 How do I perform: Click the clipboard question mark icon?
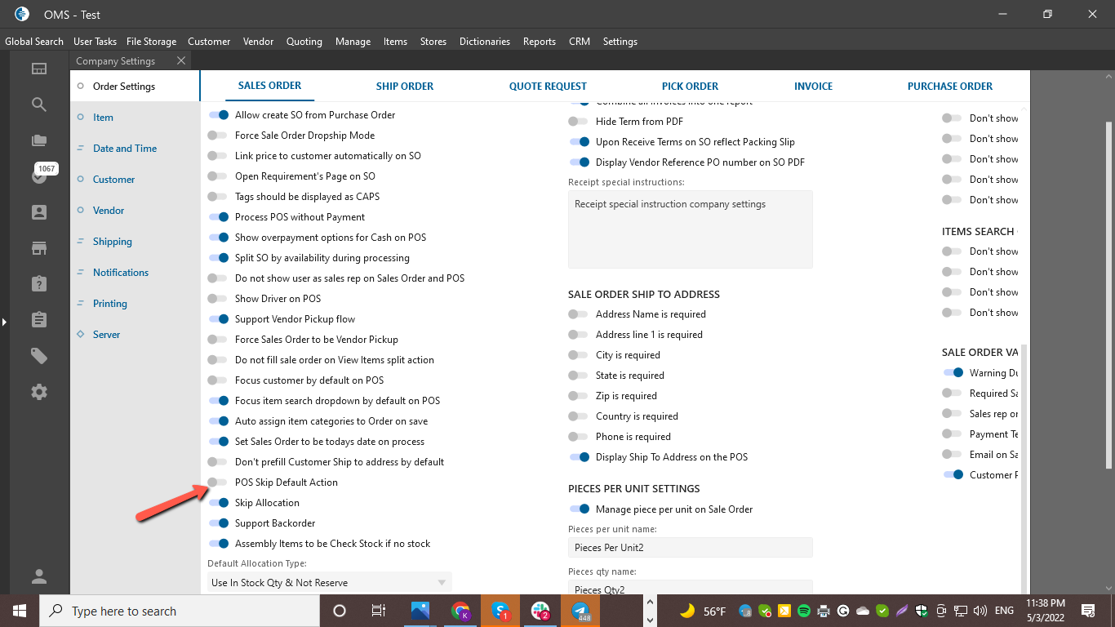tap(38, 283)
